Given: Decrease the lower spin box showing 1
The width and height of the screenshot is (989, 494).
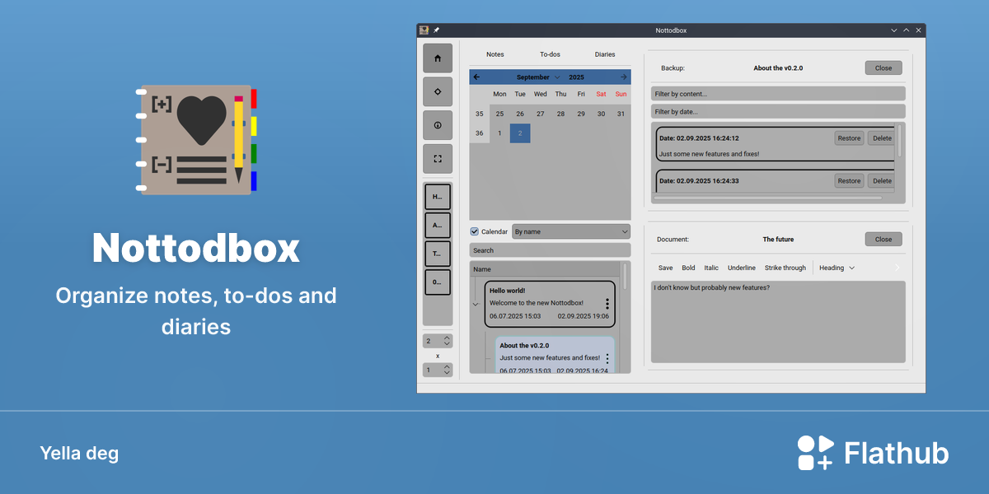Looking at the screenshot, I should coord(447,373).
